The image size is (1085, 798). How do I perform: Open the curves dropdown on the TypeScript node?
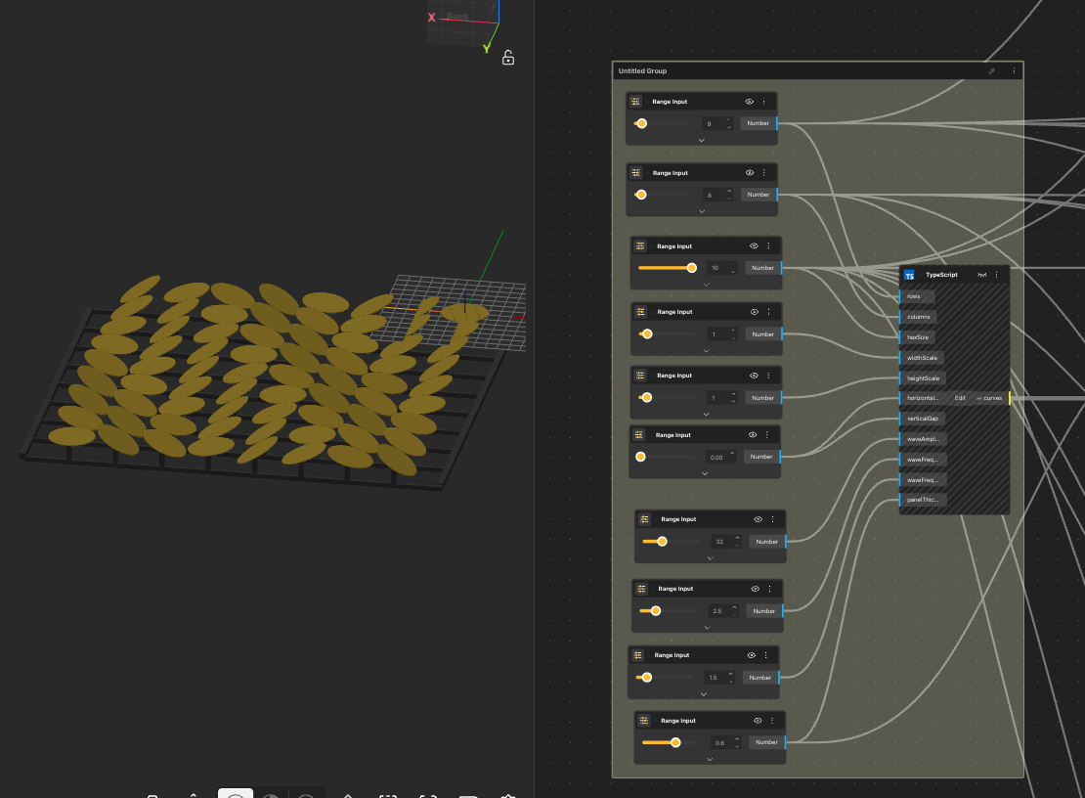(x=989, y=398)
